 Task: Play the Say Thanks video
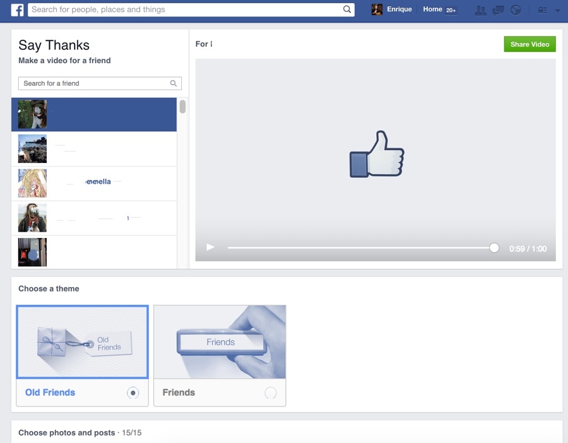[x=211, y=247]
